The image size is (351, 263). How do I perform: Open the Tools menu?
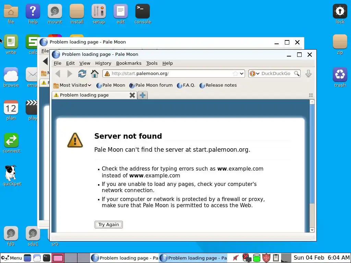[152, 63]
